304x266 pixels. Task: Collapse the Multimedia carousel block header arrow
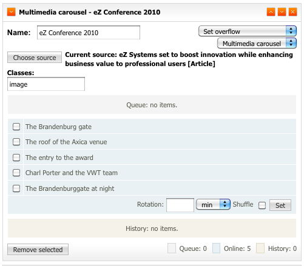[x=12, y=12]
